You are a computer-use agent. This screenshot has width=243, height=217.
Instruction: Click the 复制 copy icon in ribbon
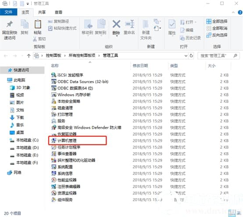click(25, 24)
